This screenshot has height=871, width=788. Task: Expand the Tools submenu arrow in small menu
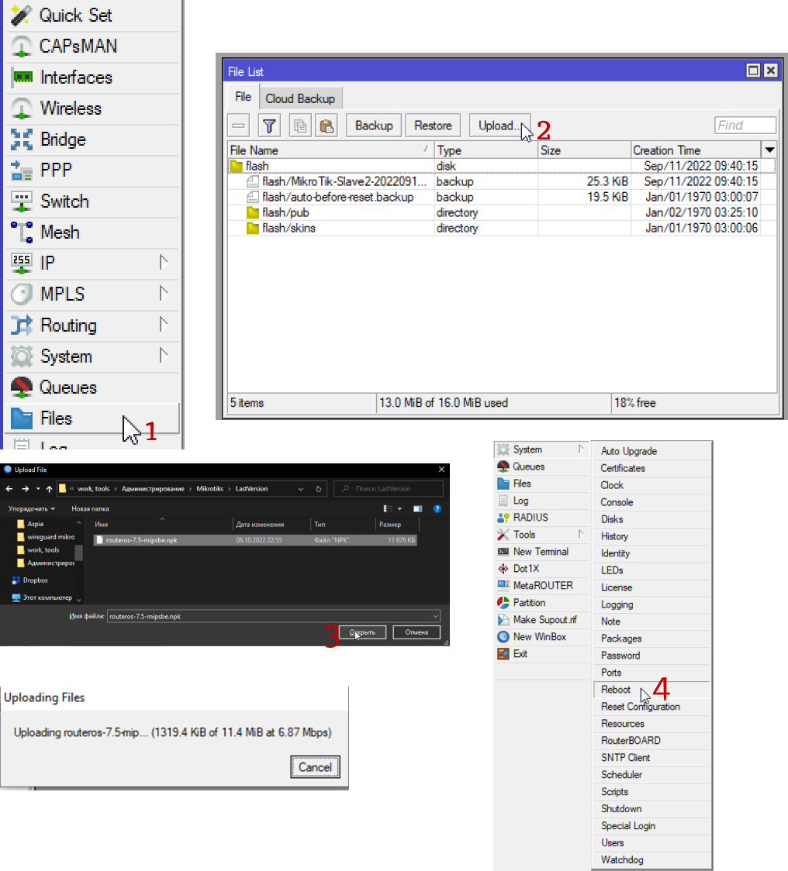581,534
